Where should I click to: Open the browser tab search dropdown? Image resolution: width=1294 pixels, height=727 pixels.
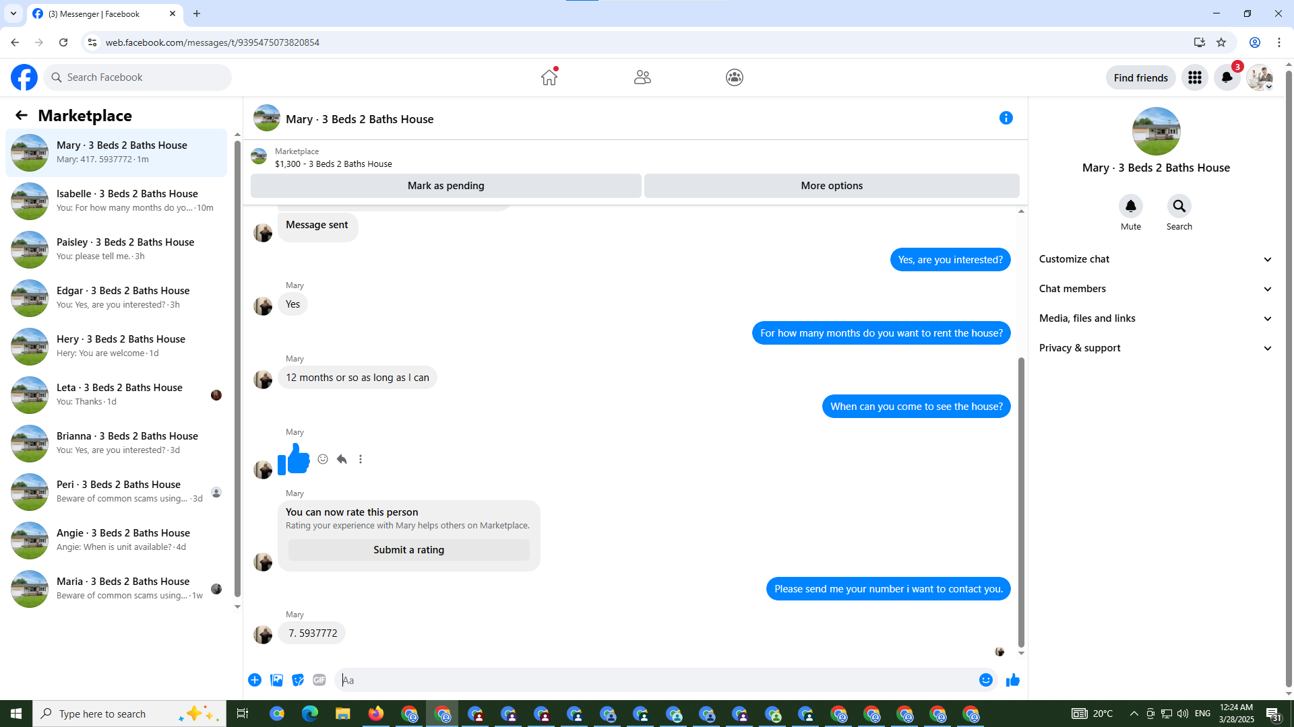13,13
